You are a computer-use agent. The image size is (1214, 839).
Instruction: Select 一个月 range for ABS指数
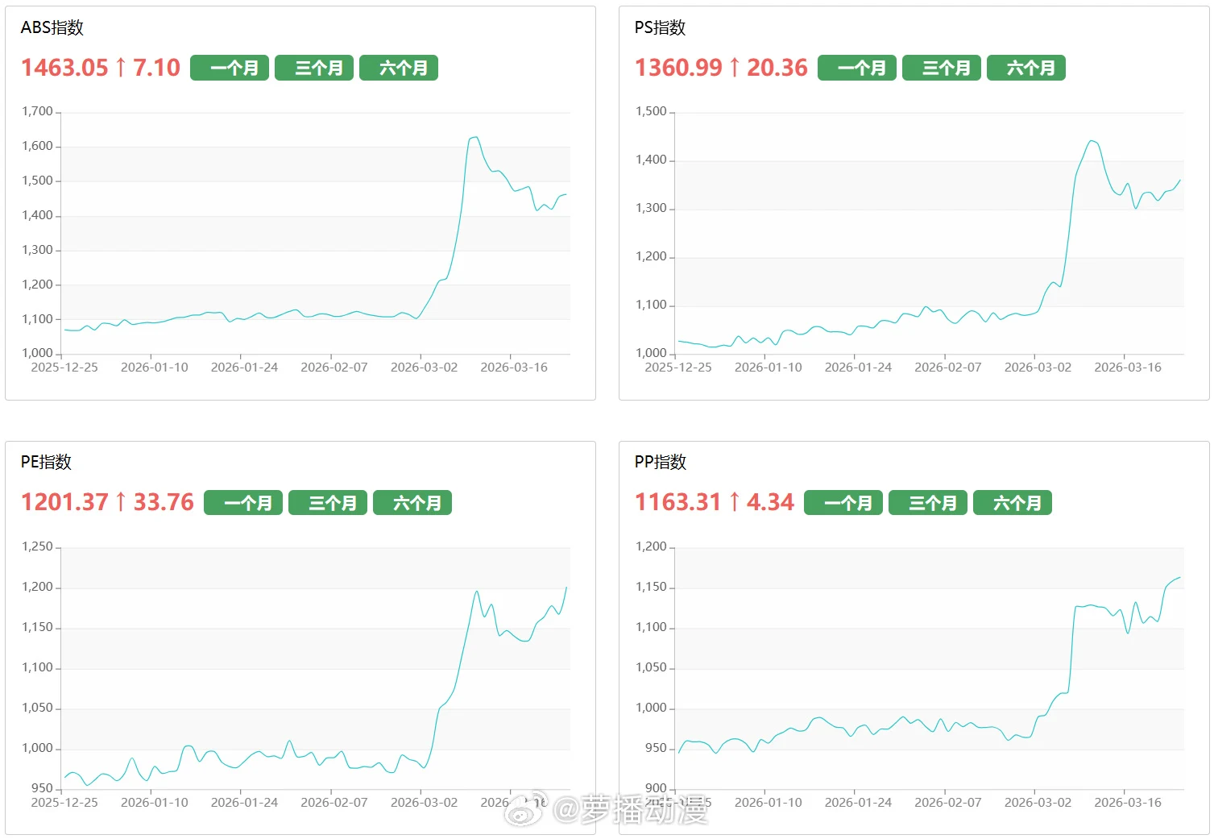coord(230,69)
